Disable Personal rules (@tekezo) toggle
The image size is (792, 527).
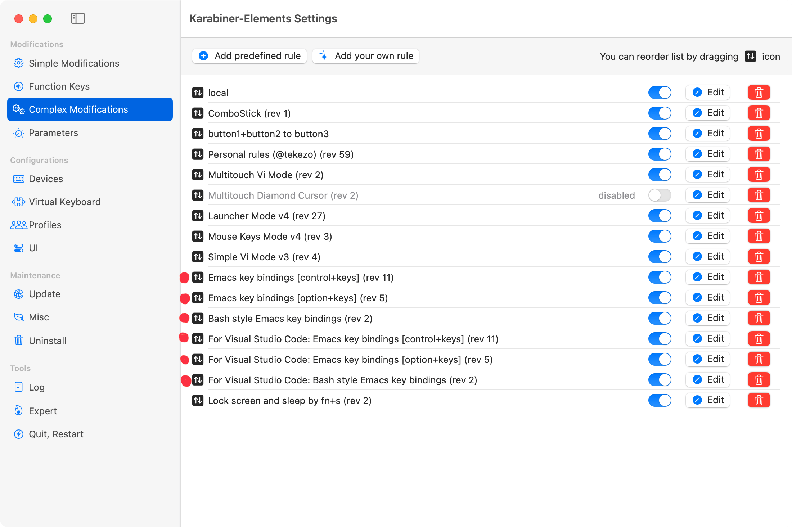point(660,154)
